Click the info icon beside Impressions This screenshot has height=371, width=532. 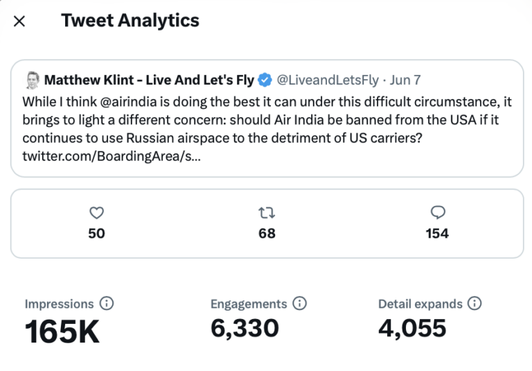tap(107, 304)
